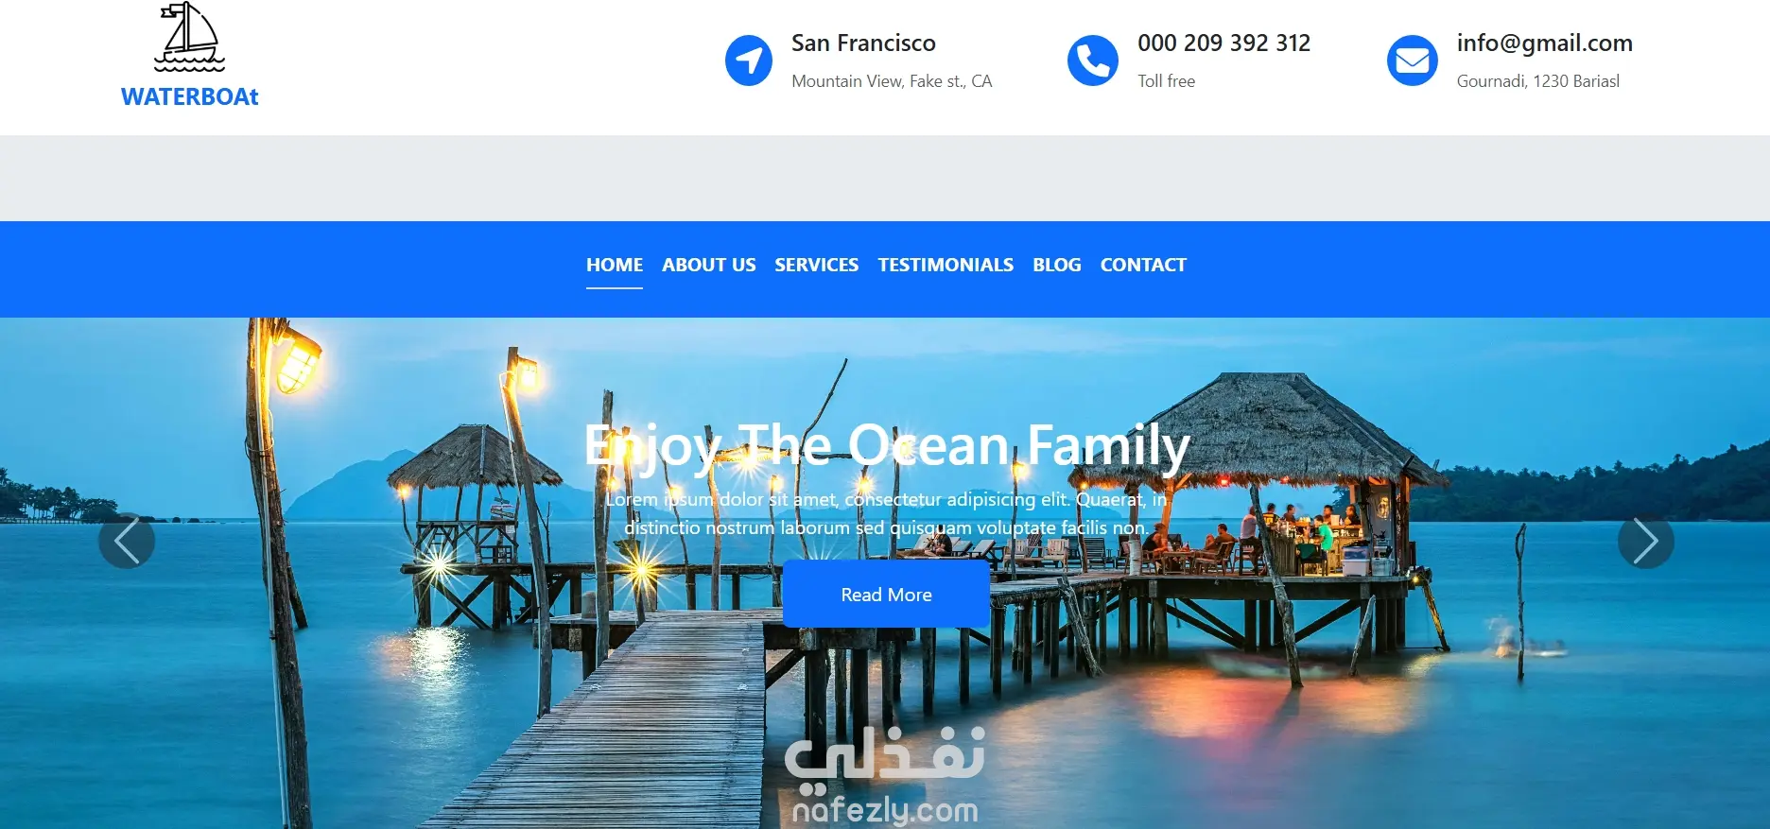Click the envelope email icon
This screenshot has width=1770, height=829.
point(1413,60)
